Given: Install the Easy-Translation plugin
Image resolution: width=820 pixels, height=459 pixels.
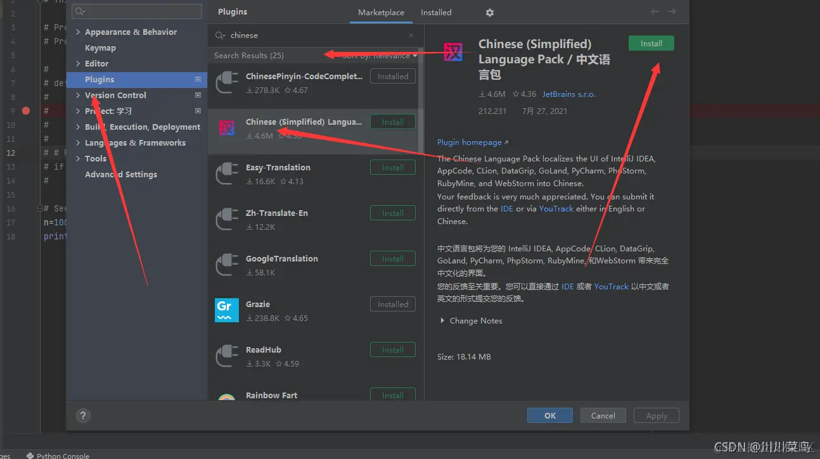Looking at the screenshot, I should (393, 167).
